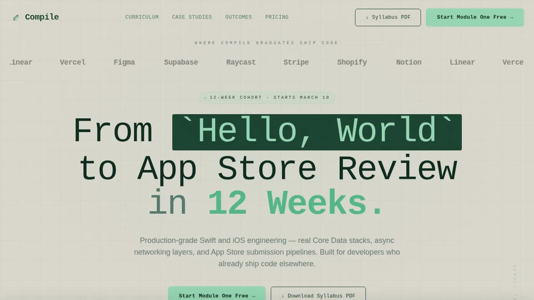This screenshot has height=300, width=534.
Task: Open the Case Studies nav link
Action: pos(192,17)
